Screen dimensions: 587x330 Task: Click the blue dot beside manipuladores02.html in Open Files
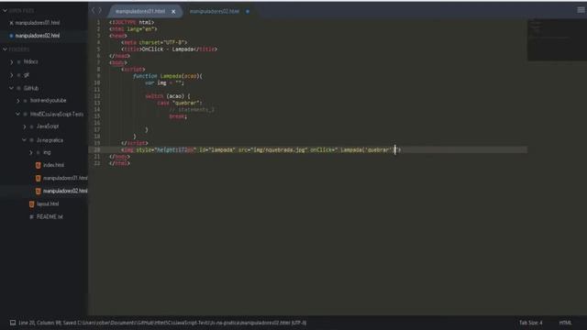[x=11, y=36]
